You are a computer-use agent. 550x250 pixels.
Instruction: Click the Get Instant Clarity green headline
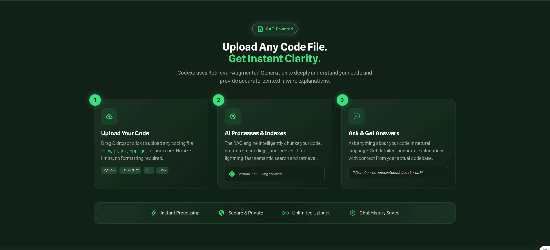275,59
